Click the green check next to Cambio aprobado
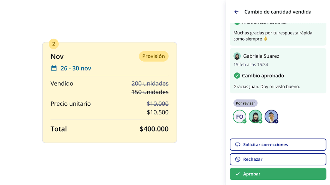 pos(237,76)
